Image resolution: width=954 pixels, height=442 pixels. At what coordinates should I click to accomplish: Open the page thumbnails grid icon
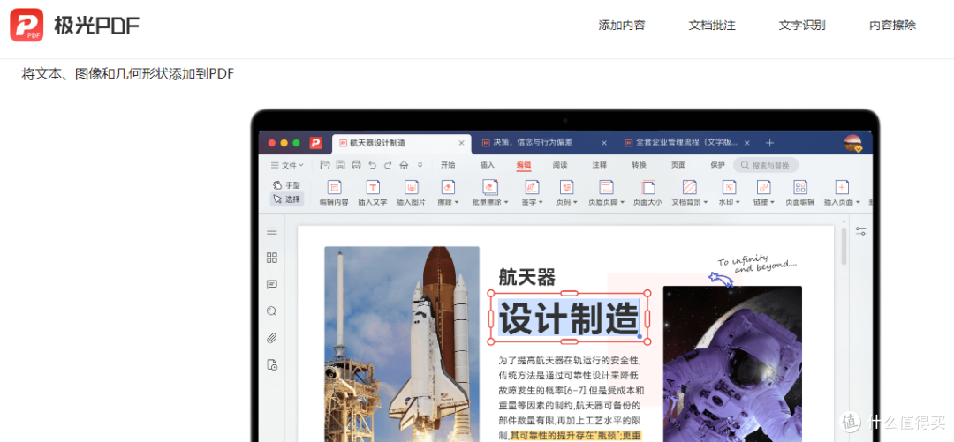272,258
